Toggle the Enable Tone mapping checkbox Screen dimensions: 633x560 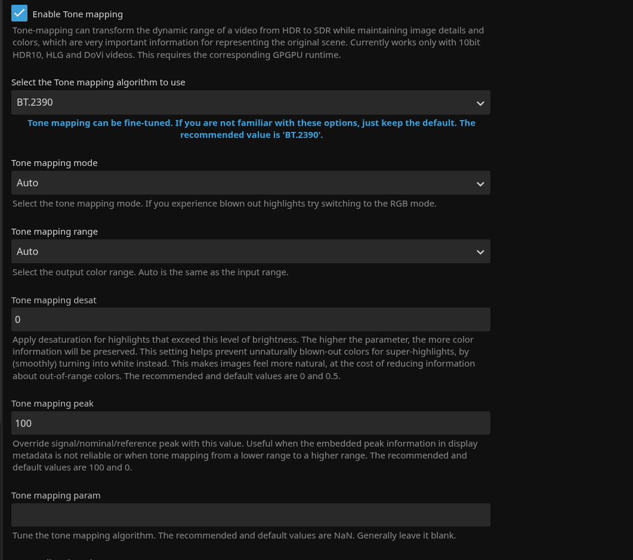tap(20, 13)
